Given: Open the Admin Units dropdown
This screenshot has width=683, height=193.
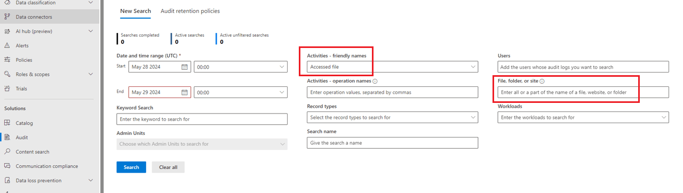Looking at the screenshot, I should (202, 144).
